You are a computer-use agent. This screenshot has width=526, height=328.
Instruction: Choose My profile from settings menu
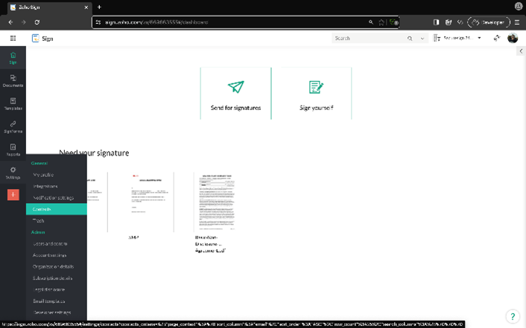[x=43, y=175]
